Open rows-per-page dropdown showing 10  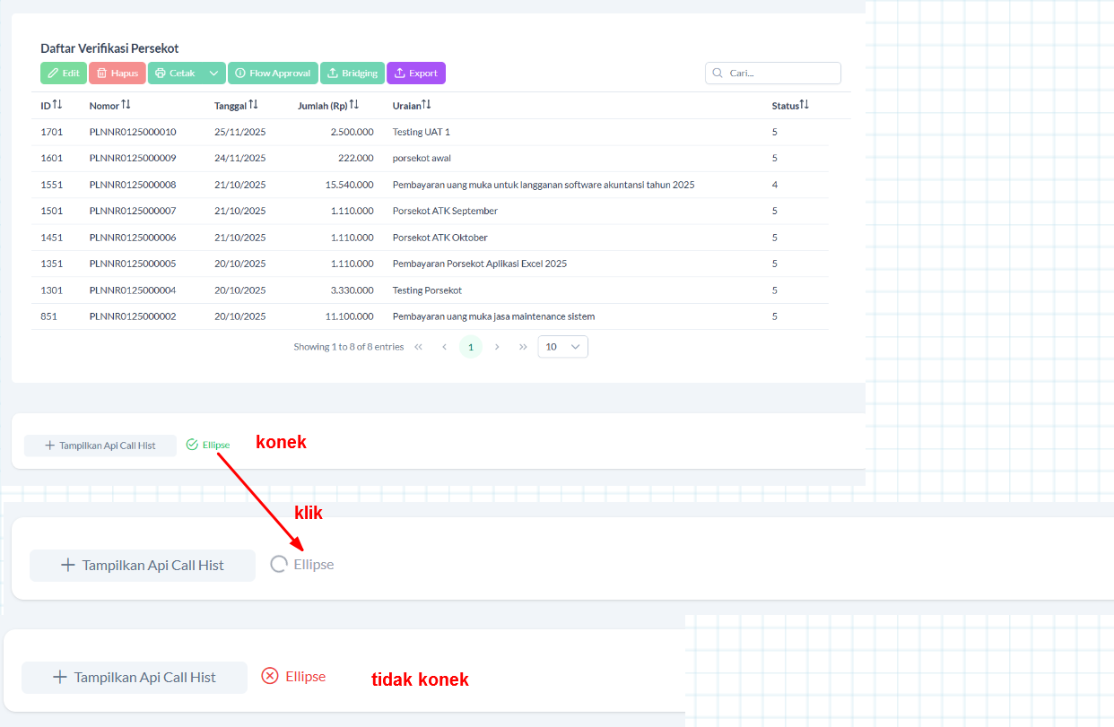point(563,347)
